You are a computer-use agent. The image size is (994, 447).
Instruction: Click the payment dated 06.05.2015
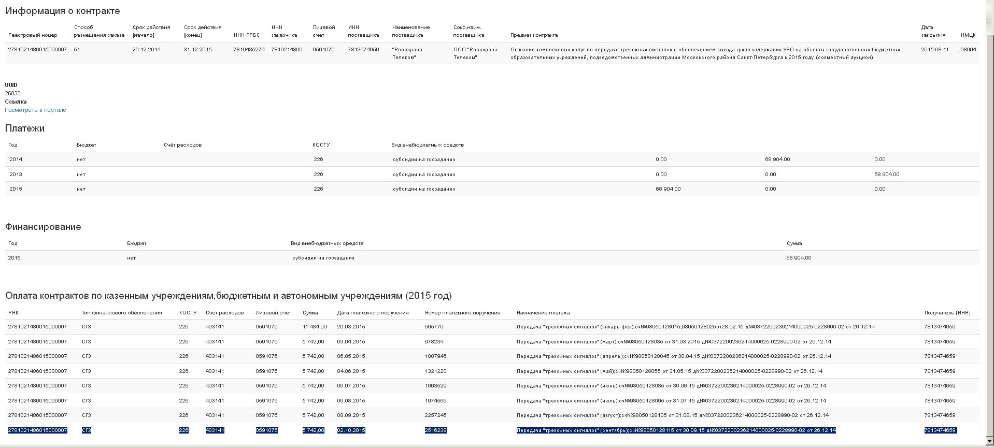pyautogui.click(x=351, y=356)
